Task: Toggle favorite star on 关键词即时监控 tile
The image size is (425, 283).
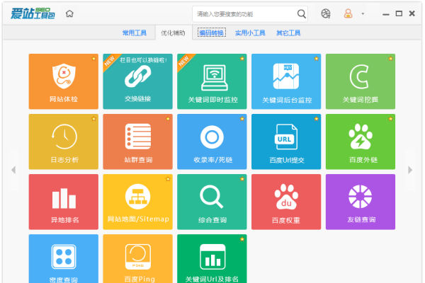Action: point(242,59)
